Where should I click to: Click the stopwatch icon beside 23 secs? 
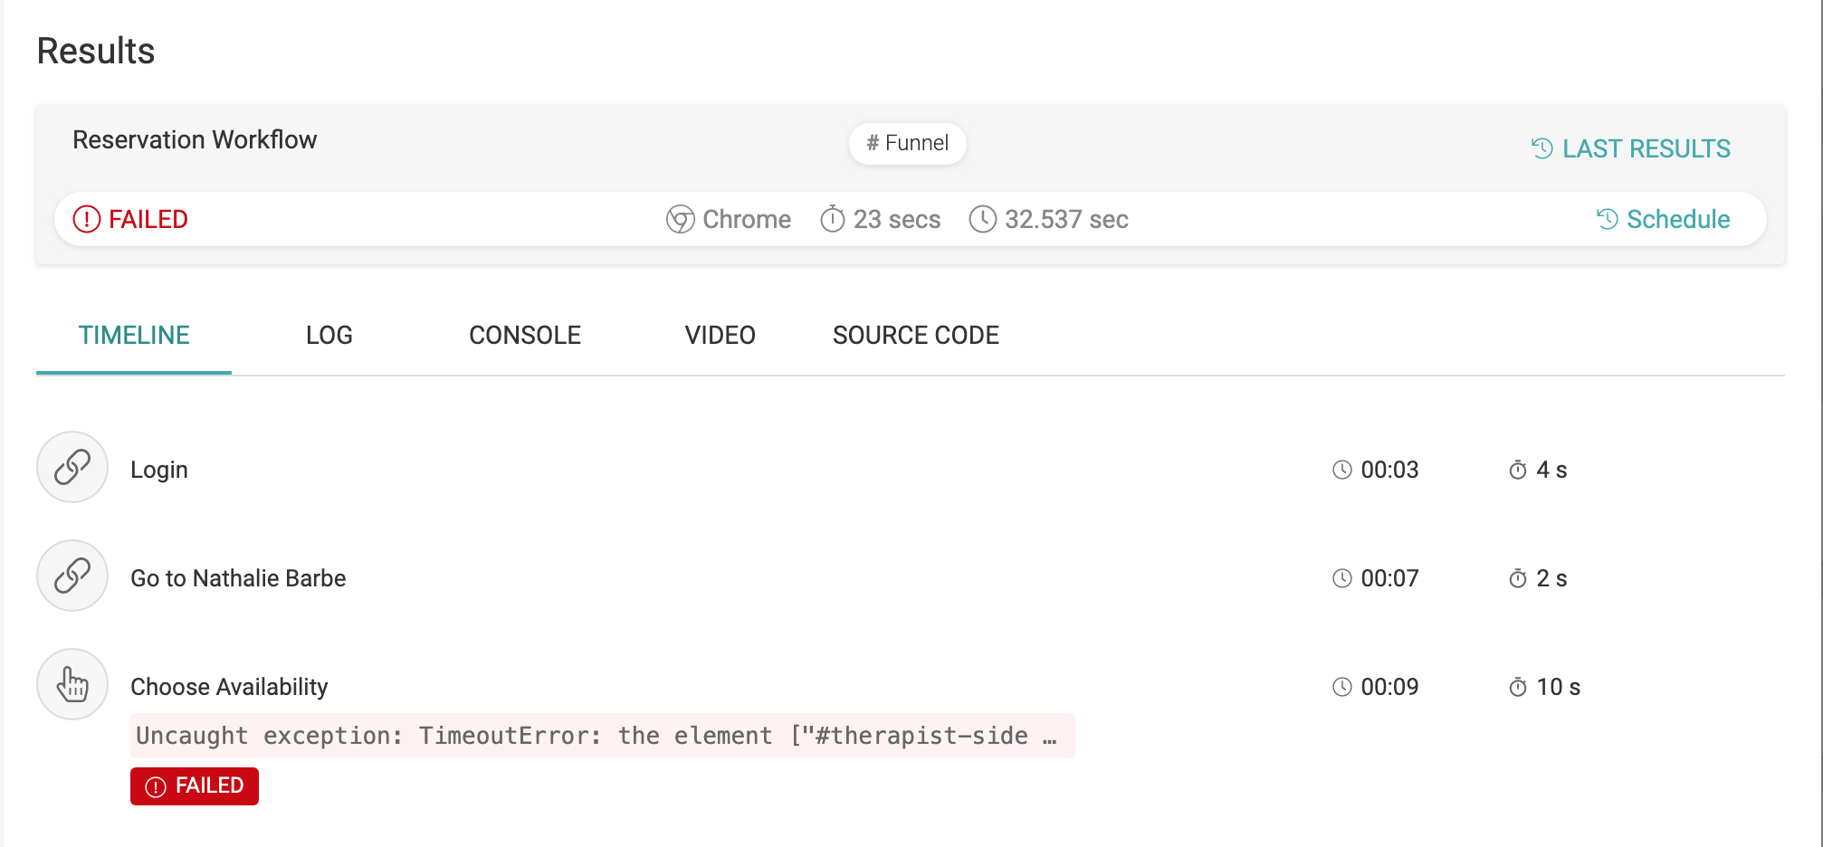click(x=832, y=218)
